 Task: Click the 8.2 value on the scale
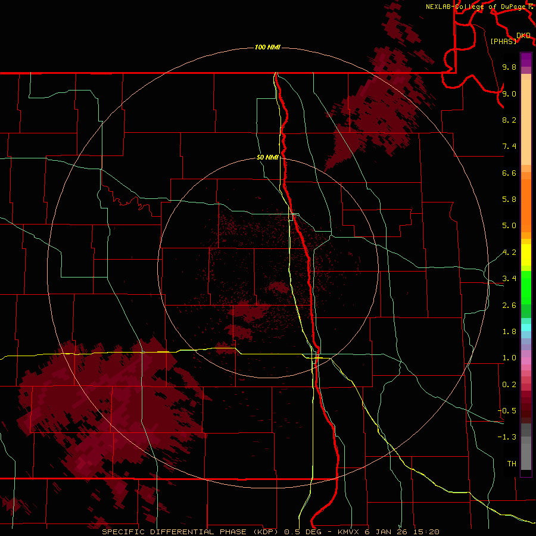[x=509, y=120]
